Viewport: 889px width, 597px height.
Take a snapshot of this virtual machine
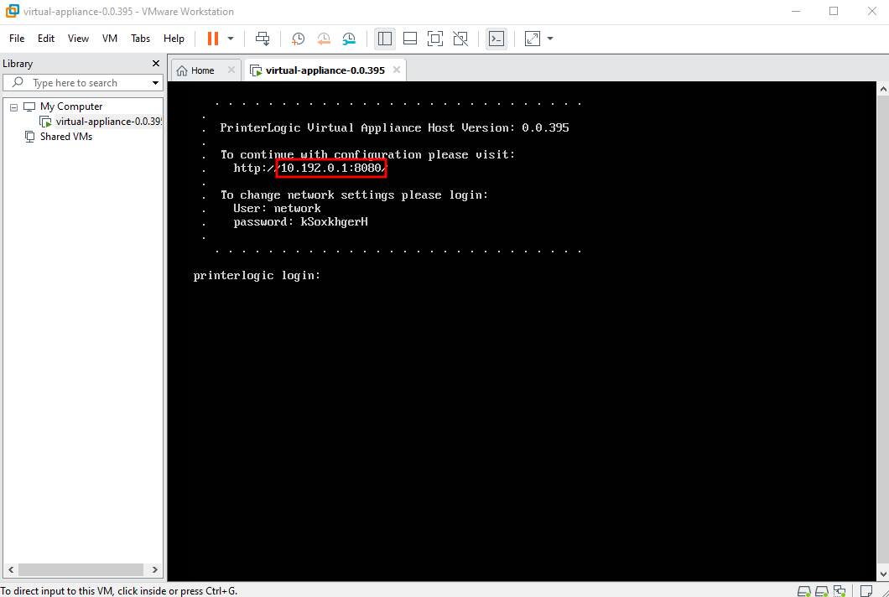(x=298, y=38)
